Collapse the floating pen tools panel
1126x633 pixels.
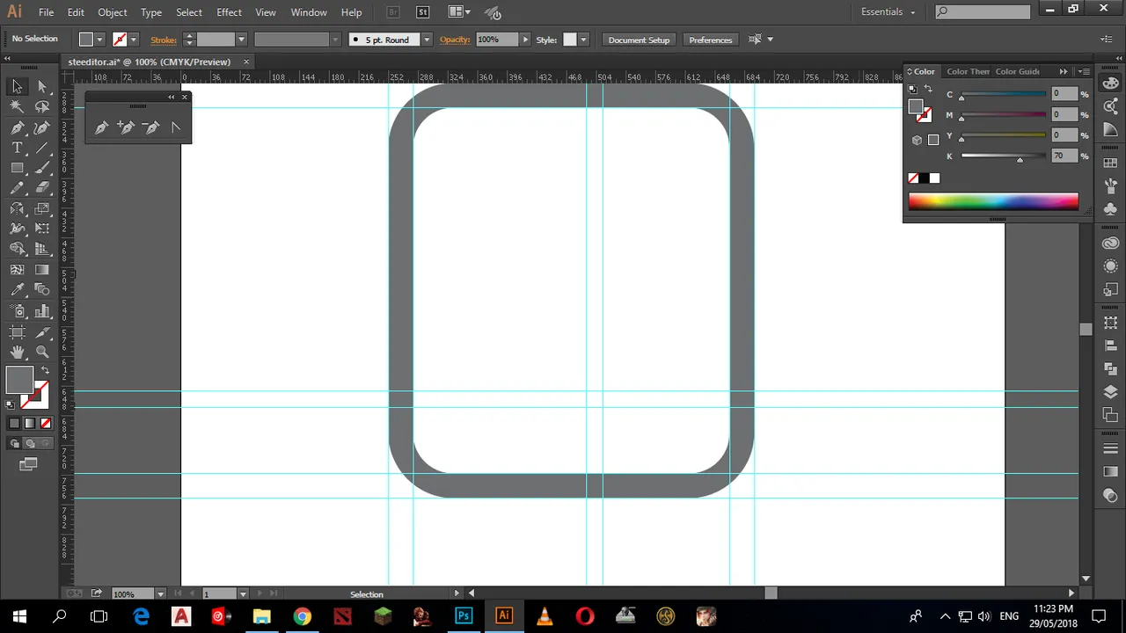coord(172,97)
